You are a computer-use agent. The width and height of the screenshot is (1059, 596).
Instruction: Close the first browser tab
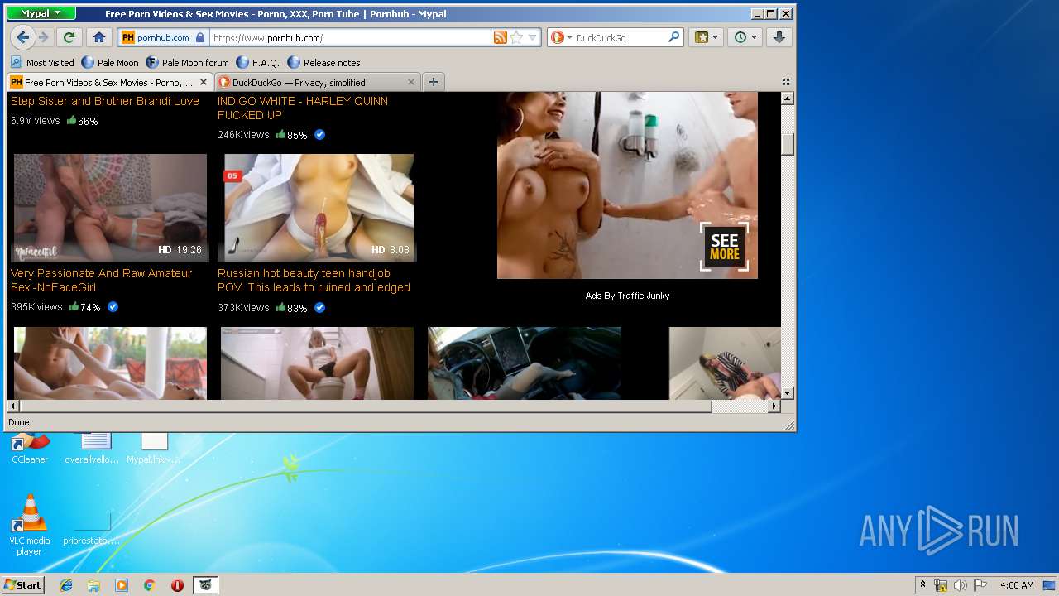point(204,82)
